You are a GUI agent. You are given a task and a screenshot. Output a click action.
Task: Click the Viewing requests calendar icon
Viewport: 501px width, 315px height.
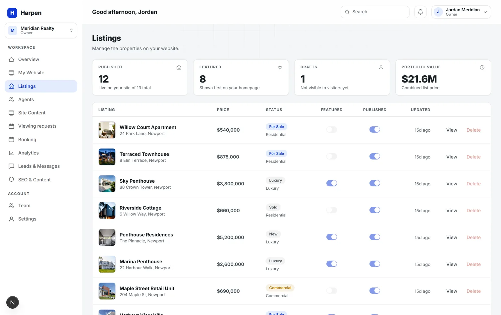[12, 126]
